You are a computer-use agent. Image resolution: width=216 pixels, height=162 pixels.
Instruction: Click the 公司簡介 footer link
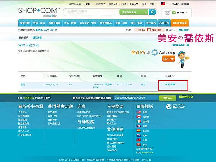click(23, 112)
